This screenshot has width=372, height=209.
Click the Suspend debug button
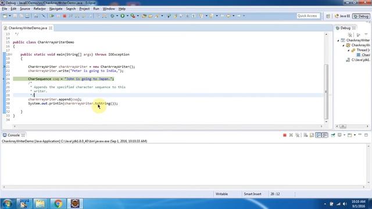tap(58, 16)
